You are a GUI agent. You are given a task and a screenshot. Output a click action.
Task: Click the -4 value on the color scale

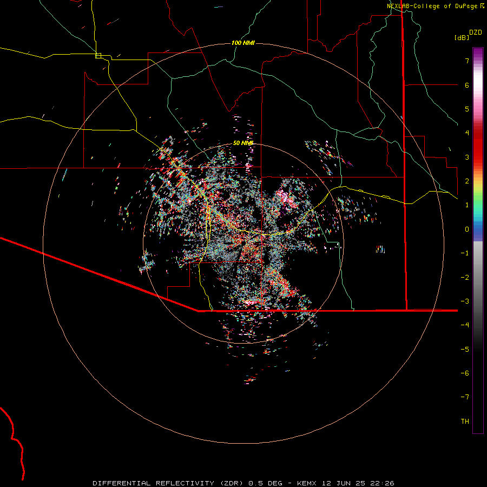[465, 325]
